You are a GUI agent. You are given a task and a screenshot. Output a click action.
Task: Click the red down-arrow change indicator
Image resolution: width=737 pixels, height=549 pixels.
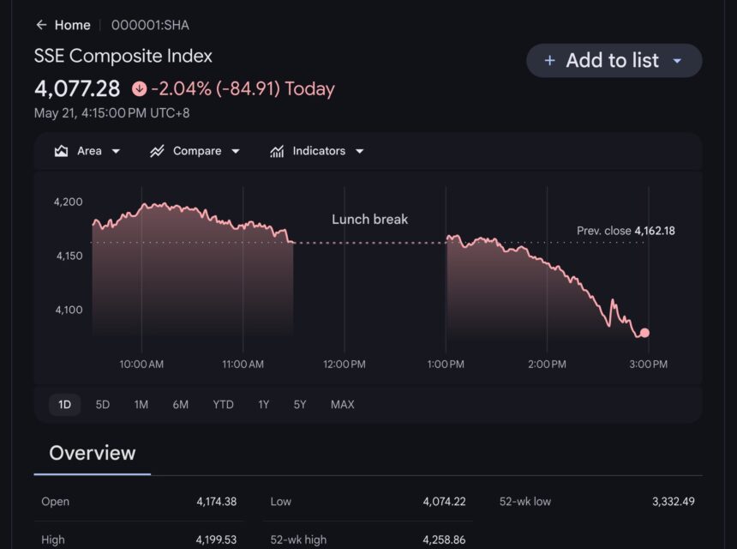pyautogui.click(x=139, y=88)
